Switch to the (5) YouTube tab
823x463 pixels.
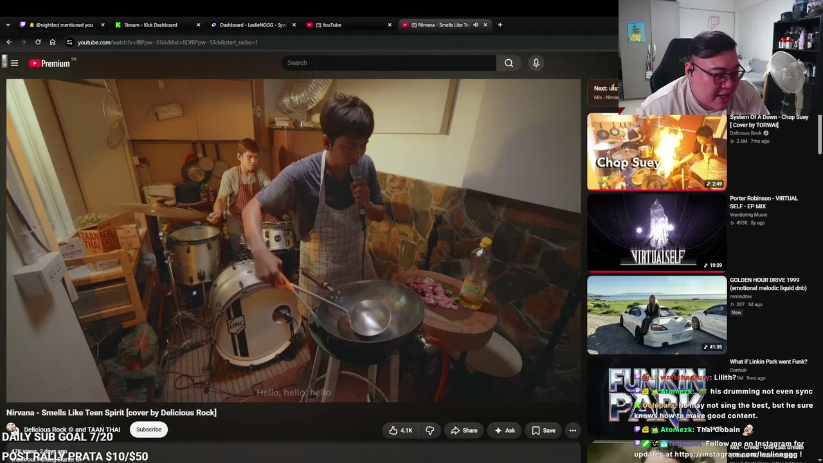click(348, 25)
